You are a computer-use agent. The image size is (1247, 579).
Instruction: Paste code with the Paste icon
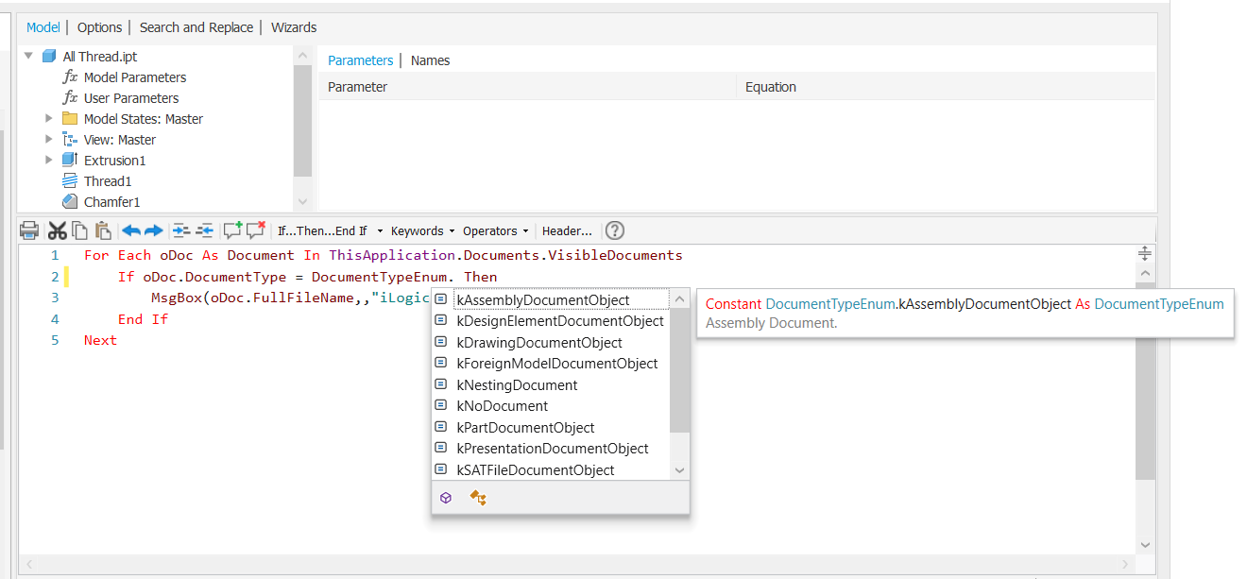point(105,230)
